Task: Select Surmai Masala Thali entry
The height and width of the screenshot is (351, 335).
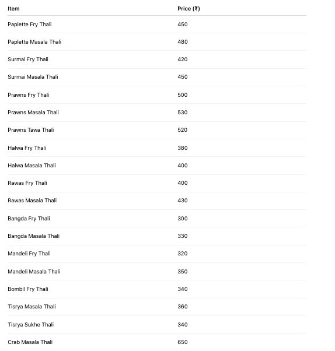Action: point(33,77)
